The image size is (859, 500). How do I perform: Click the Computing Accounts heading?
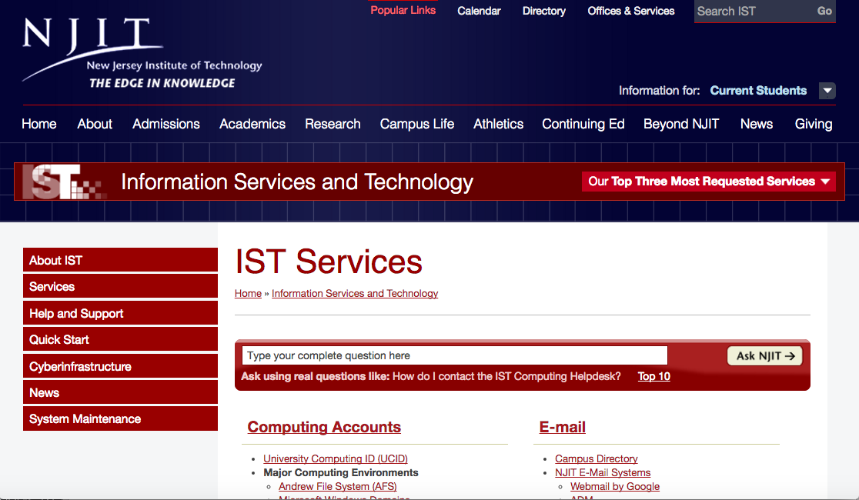[x=323, y=427]
